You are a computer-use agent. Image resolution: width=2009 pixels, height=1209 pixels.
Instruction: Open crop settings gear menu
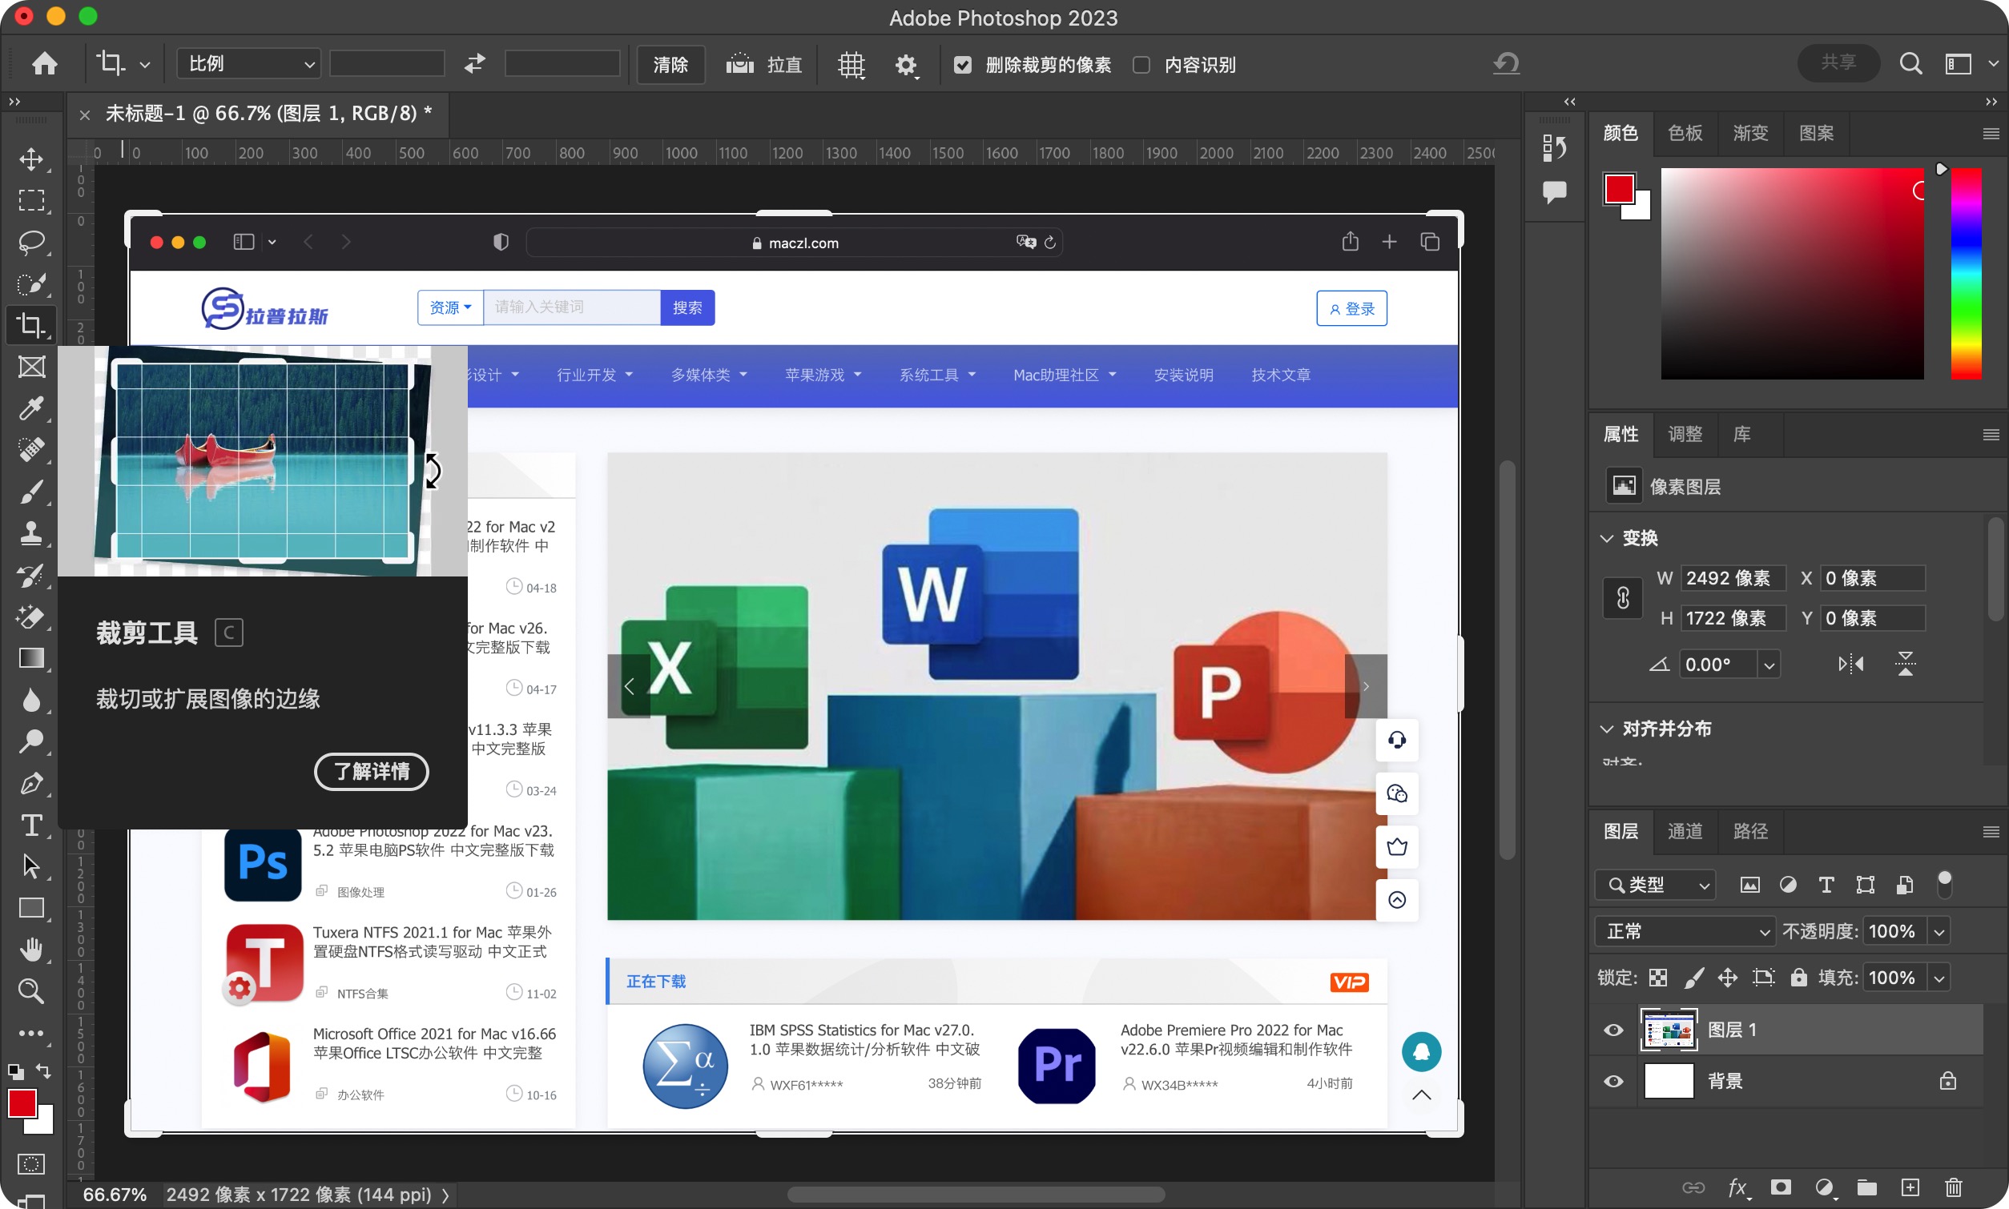click(906, 64)
